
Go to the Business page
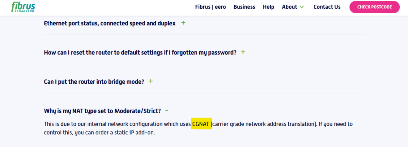pyautogui.click(x=244, y=7)
